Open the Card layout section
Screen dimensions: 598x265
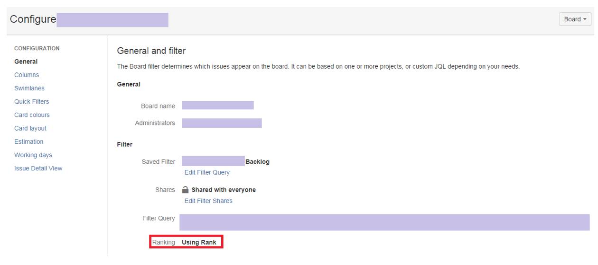(x=30, y=128)
